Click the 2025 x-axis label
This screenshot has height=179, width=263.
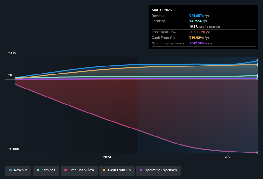[228, 157]
